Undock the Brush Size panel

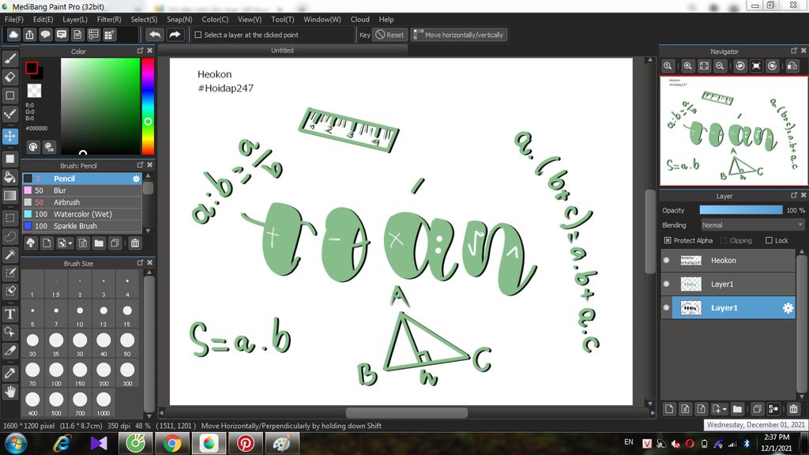140,262
